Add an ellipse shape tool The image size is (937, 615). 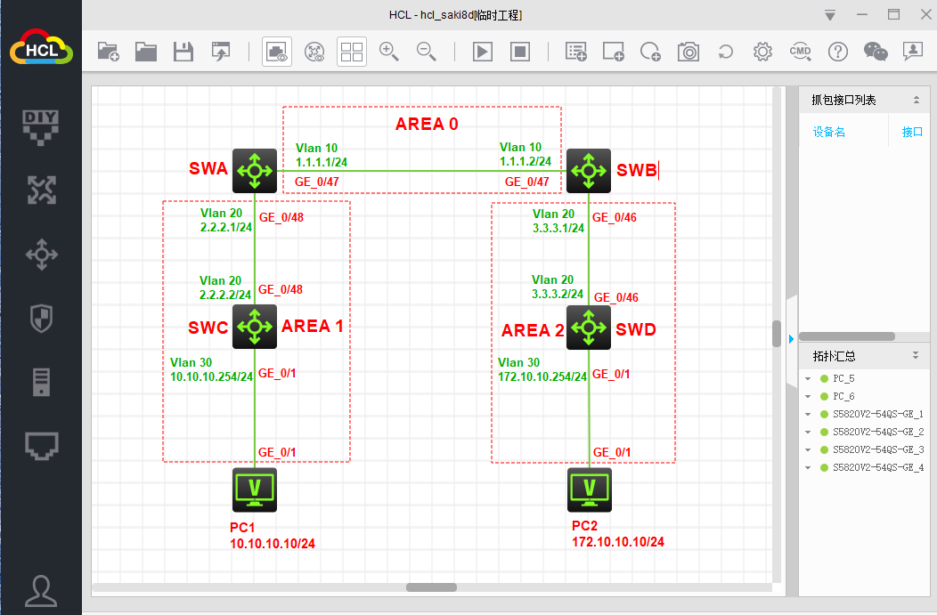pyautogui.click(x=650, y=52)
